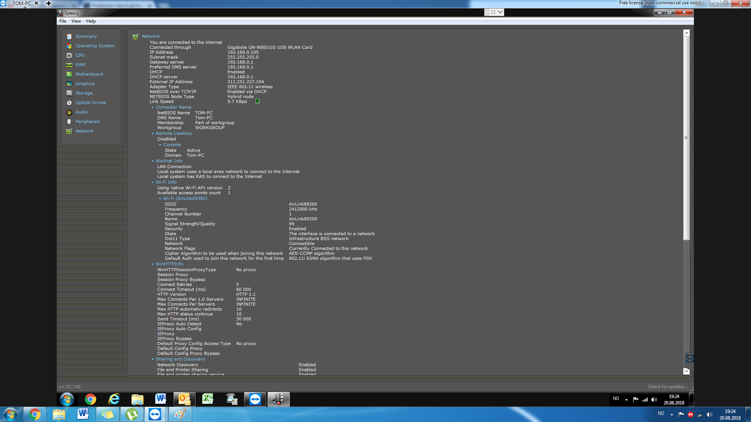Open the Summary section in Speccy sidebar
751x422 pixels.
pyautogui.click(x=86, y=36)
